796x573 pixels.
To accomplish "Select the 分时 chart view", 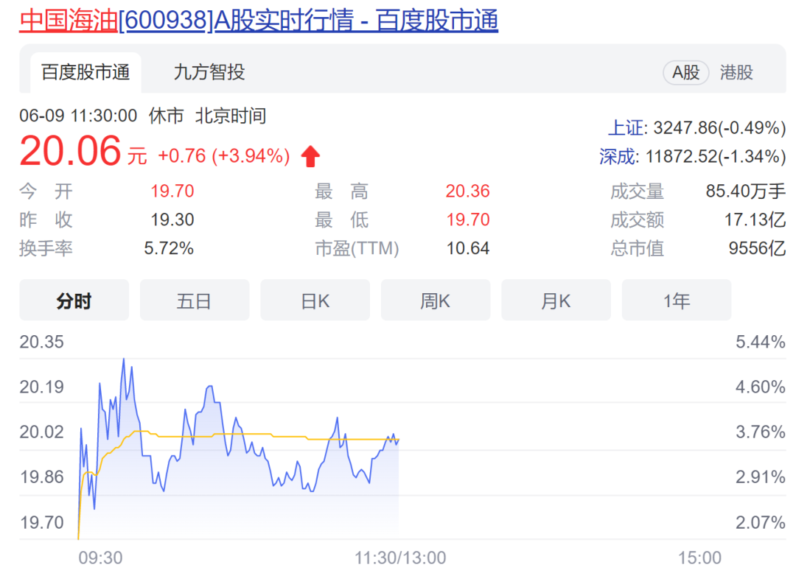I will tap(74, 300).
